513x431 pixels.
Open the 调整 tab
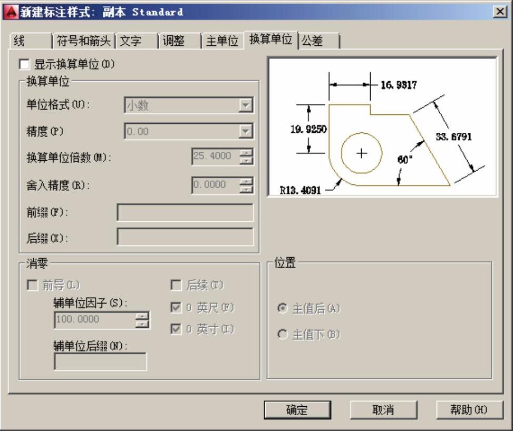[x=173, y=41]
